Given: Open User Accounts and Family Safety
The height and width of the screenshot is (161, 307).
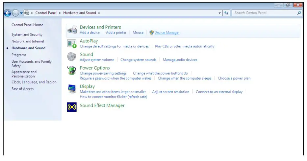Looking at the screenshot, I should click(x=32, y=63).
